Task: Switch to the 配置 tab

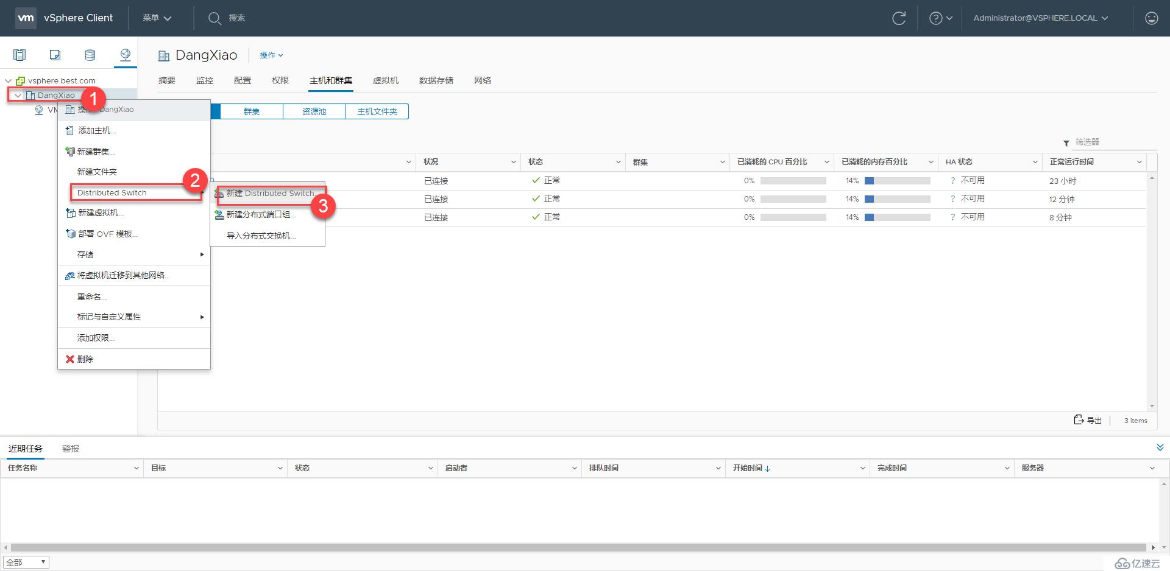Action: tap(243, 80)
